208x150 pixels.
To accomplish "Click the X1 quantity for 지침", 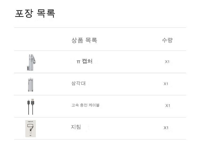I will (x=166, y=128).
